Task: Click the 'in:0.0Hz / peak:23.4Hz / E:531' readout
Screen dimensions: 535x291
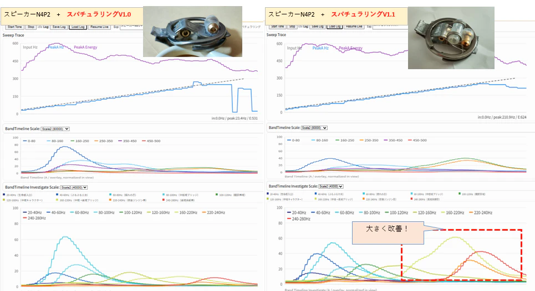Action: (x=235, y=118)
